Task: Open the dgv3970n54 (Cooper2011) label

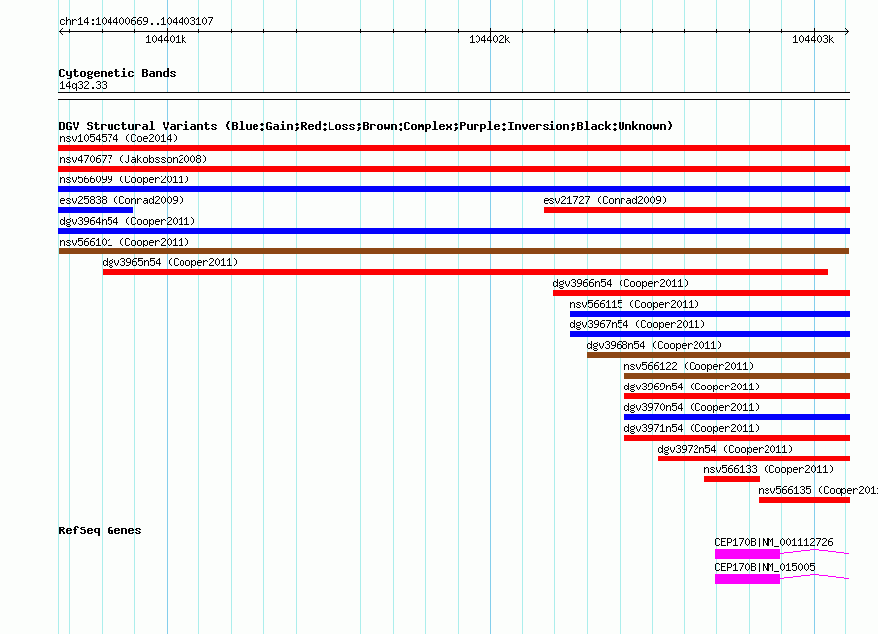Action: tap(692, 407)
